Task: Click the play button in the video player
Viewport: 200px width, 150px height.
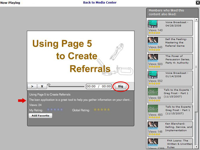Action: coord(32,86)
